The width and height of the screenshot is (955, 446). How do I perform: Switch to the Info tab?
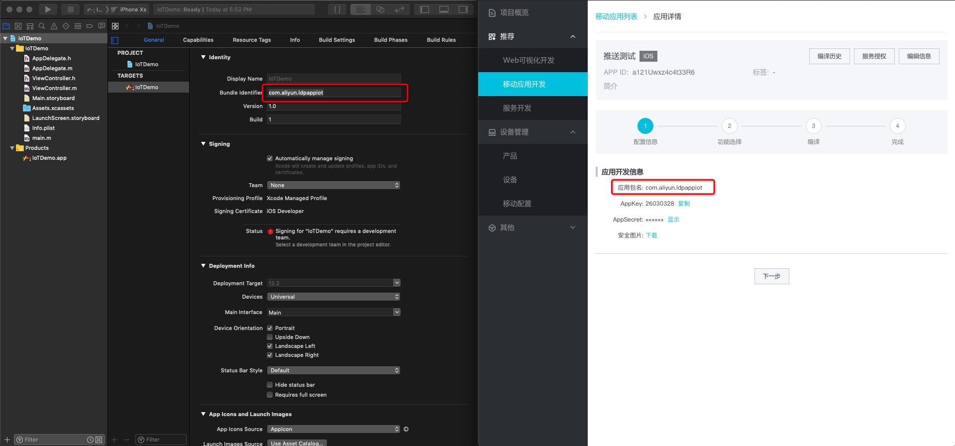click(x=295, y=40)
